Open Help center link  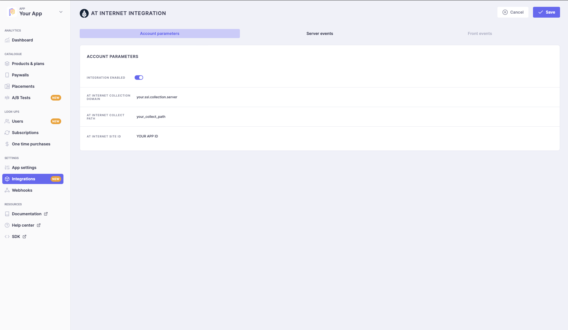tap(23, 225)
